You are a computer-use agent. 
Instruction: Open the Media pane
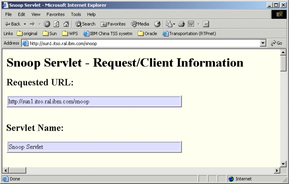coord(140,24)
